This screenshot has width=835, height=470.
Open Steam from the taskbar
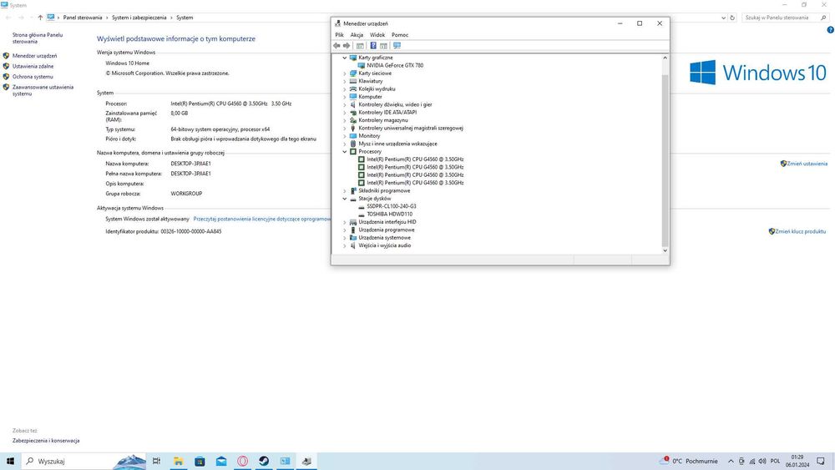tap(264, 461)
